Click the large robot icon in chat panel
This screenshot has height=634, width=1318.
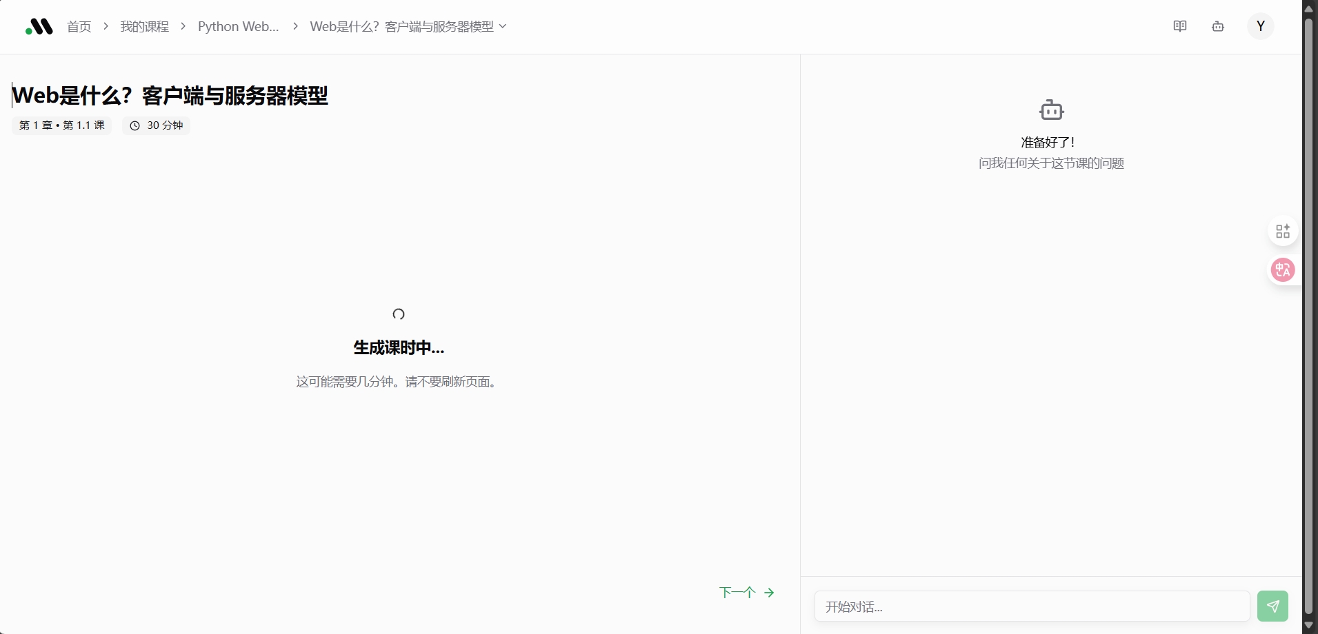(x=1052, y=110)
